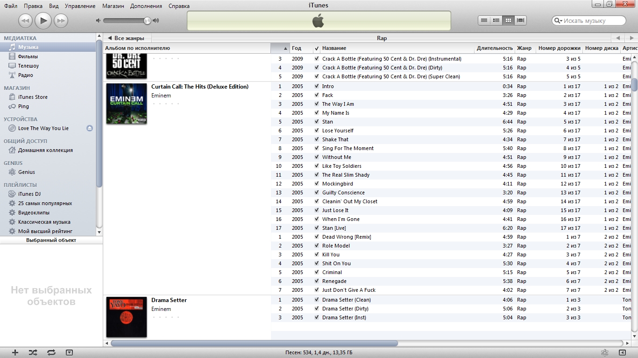The image size is (638, 358).
Task: Open the Справка menu
Action: 178,6
